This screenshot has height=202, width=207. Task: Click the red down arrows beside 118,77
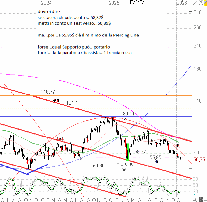[x=56, y=101]
